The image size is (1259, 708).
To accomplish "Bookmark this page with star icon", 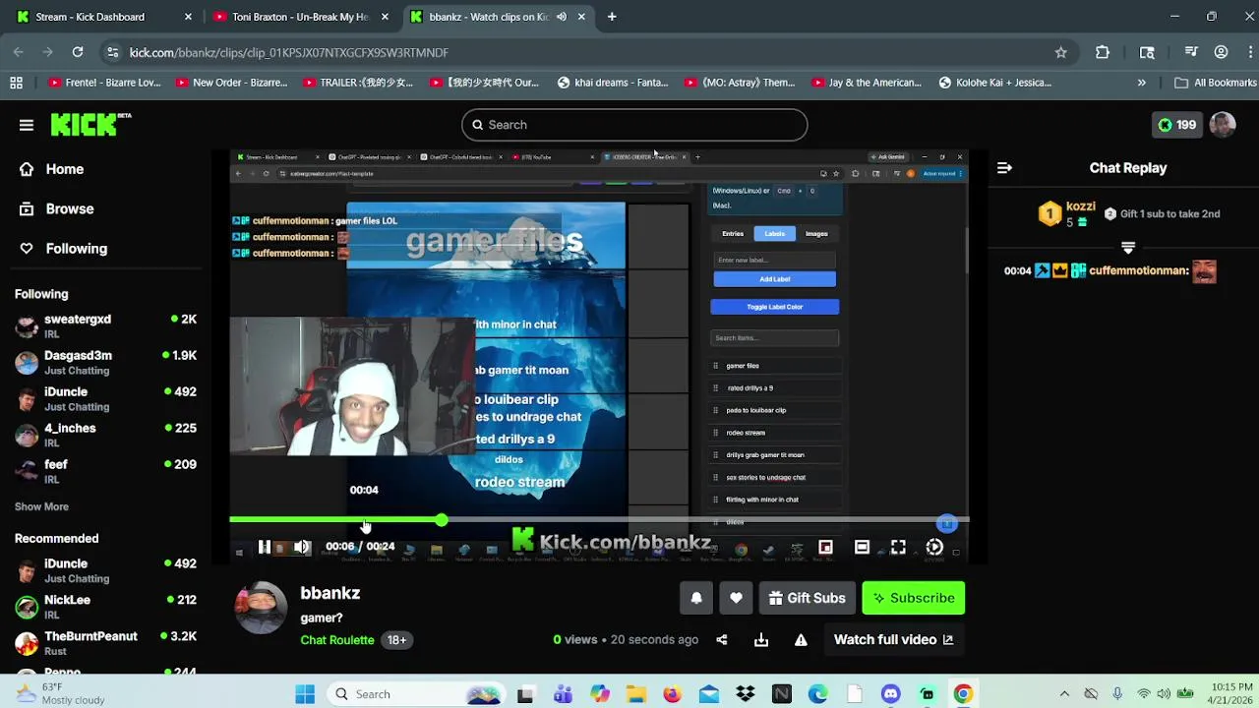I will pyautogui.click(x=1060, y=52).
